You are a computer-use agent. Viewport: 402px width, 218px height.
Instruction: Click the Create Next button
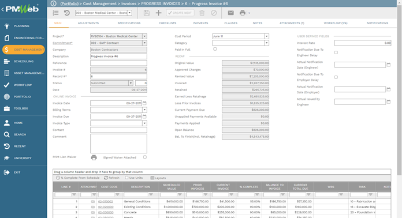pyautogui.click(x=180, y=13)
